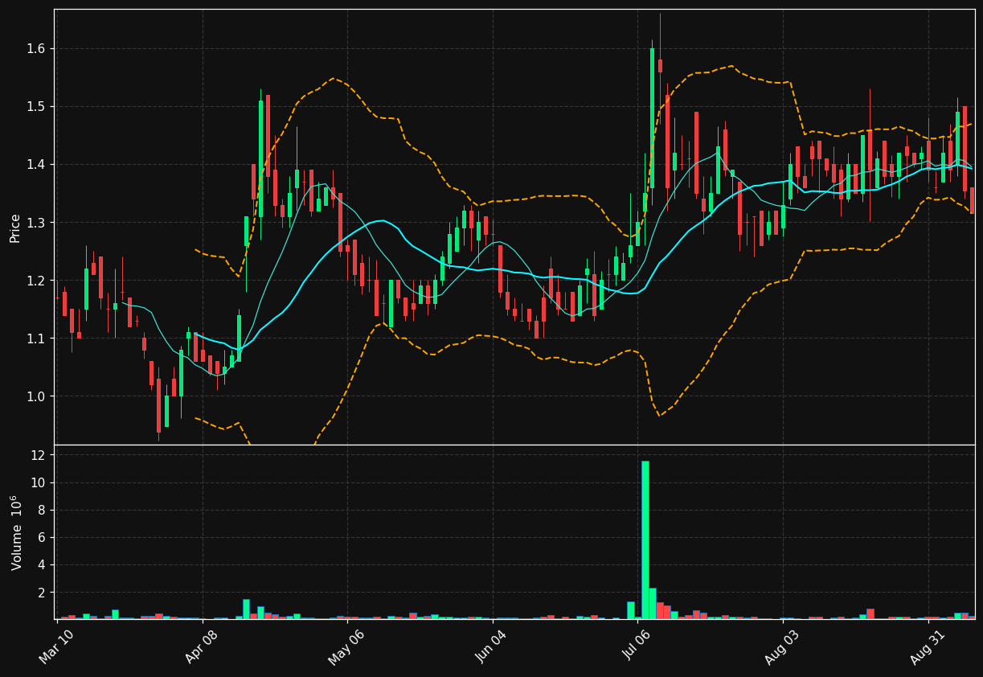Viewport: 983px width, 677px height.
Task: Click the Volume 10^6 axis title
Action: 15,532
